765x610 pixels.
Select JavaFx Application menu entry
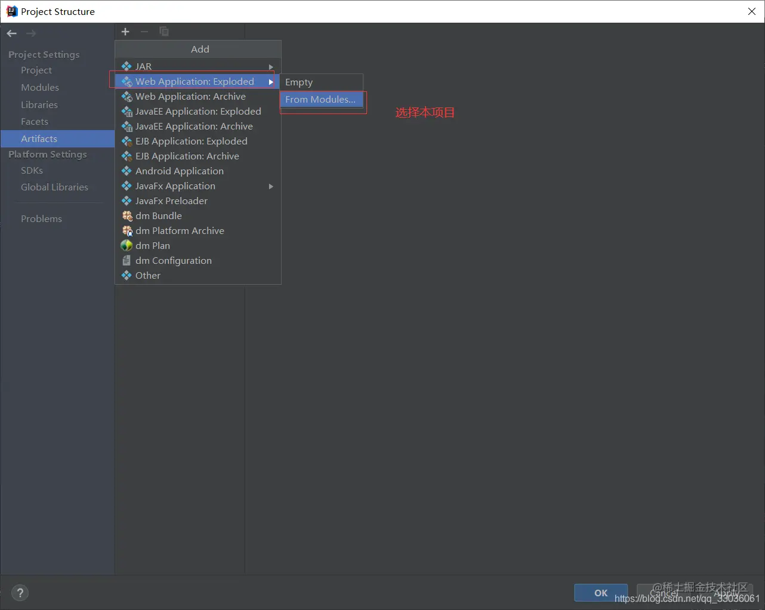198,186
